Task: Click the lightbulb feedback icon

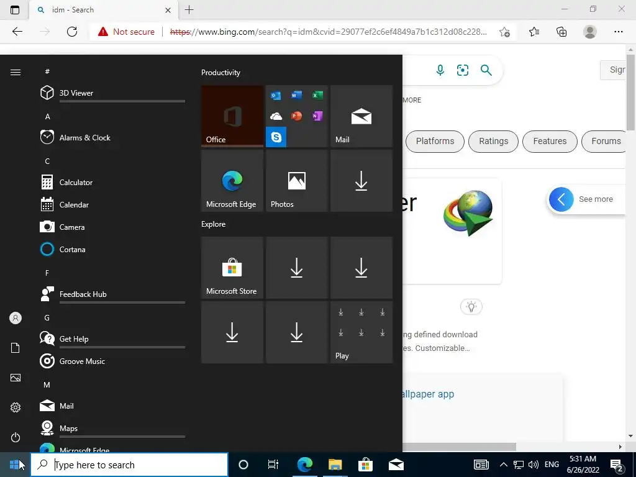Action: 471,307
